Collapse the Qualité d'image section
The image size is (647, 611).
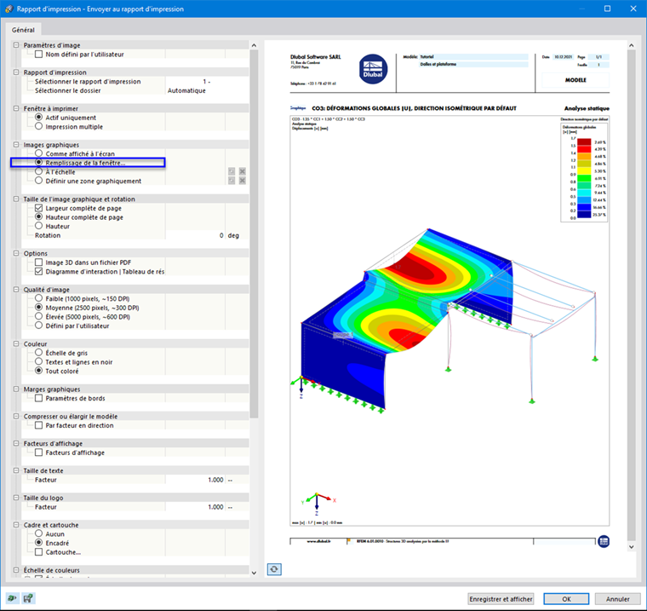coord(16,289)
